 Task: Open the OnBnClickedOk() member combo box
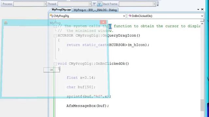(166, 16)
